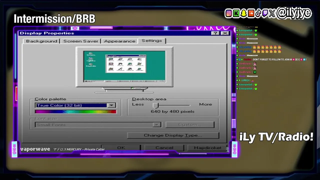This screenshot has width=320, height=180.
Task: Click the orange SoundCloud icon
Action: [251, 13]
